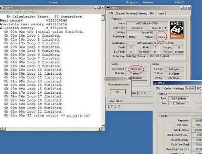Close the Finish dialog with X
The image size is (202, 154).
click(129, 78)
